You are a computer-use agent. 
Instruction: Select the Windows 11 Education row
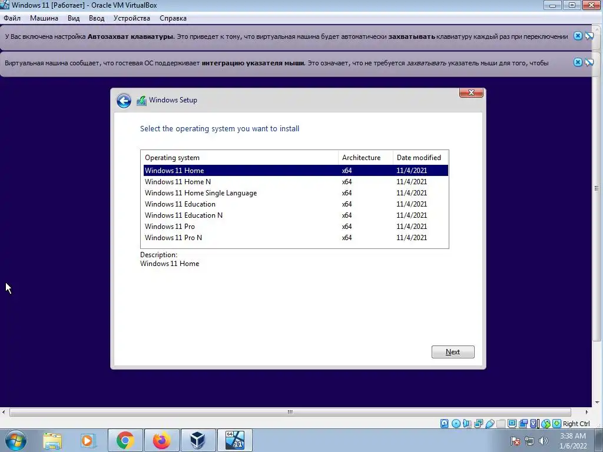[296, 204]
